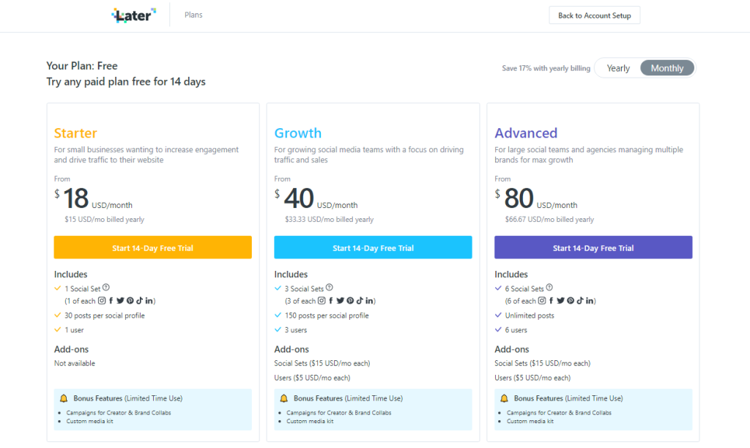Click "150 posts per social profile"
Viewport: 750px width, 448px height.
pyautogui.click(x=327, y=316)
